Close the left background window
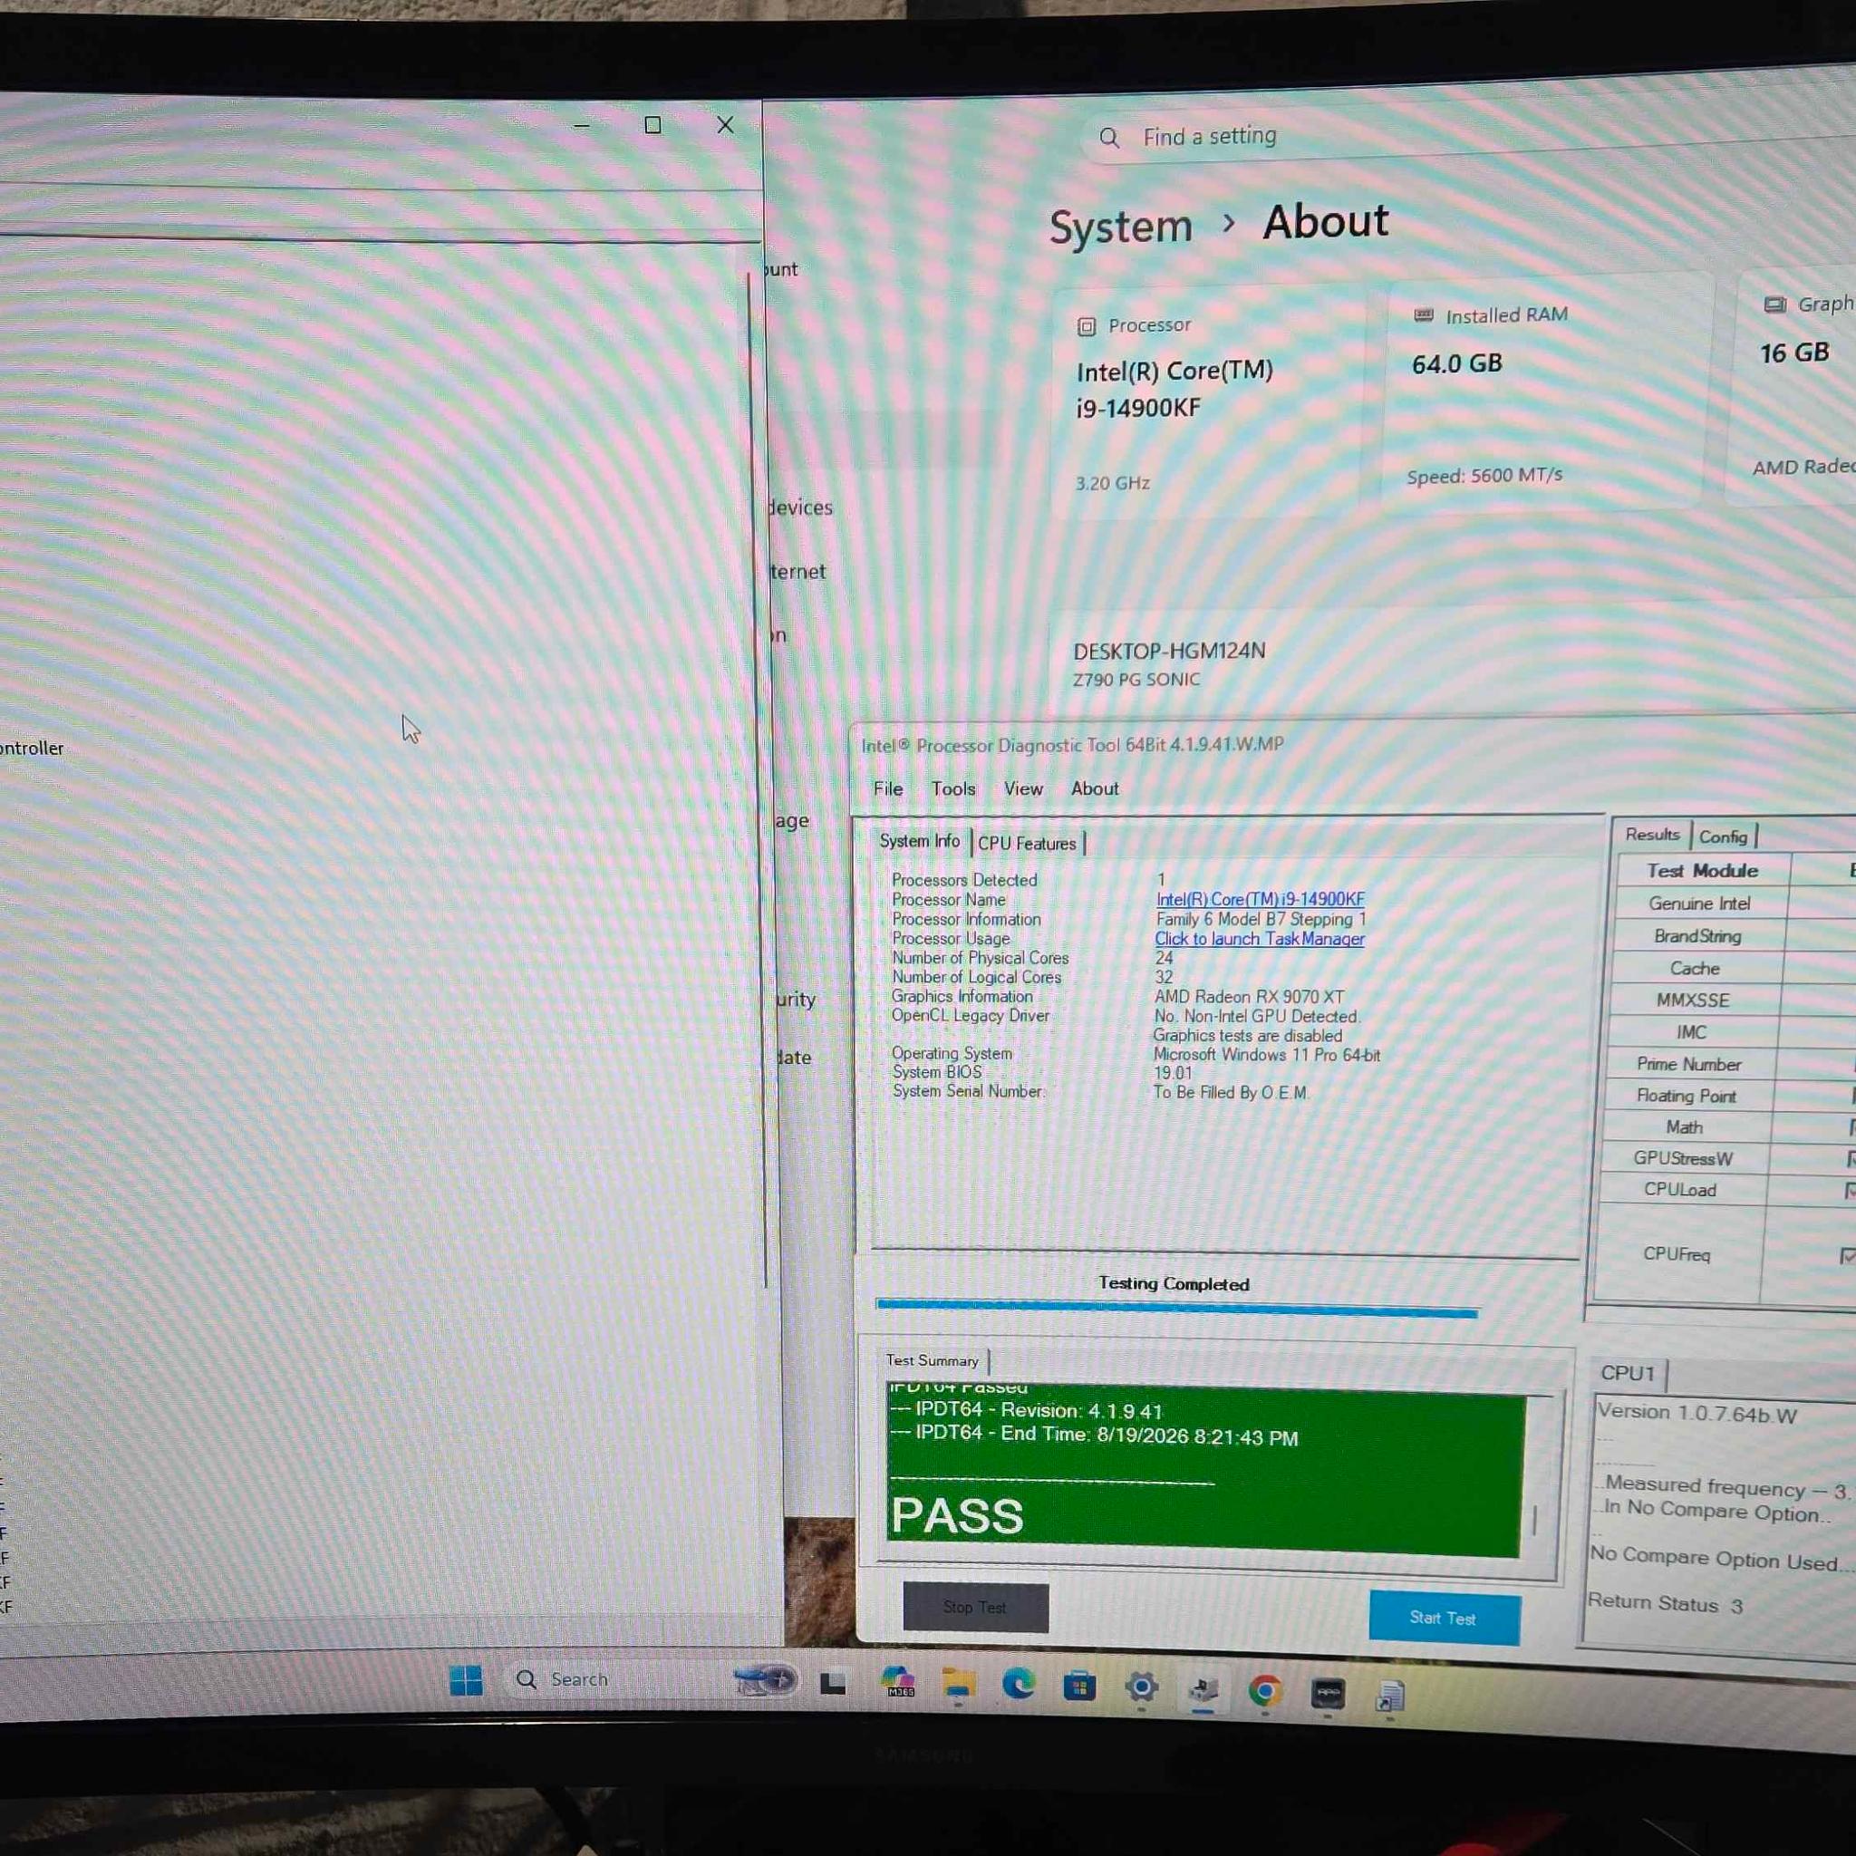The width and height of the screenshot is (1856, 1856). click(x=725, y=125)
